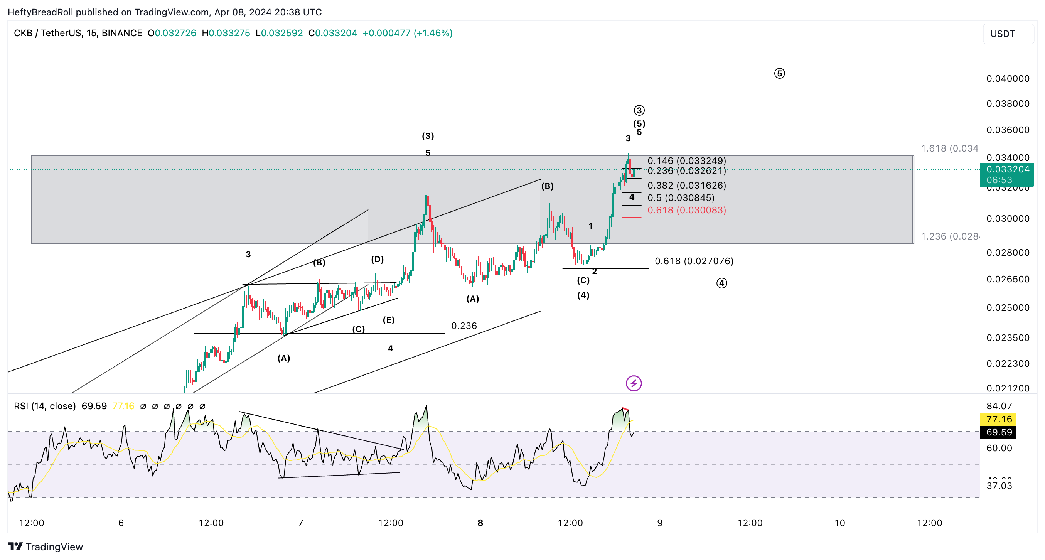Click the 0.236 horizontal level label
The height and width of the screenshot is (560, 1045).
(x=464, y=326)
